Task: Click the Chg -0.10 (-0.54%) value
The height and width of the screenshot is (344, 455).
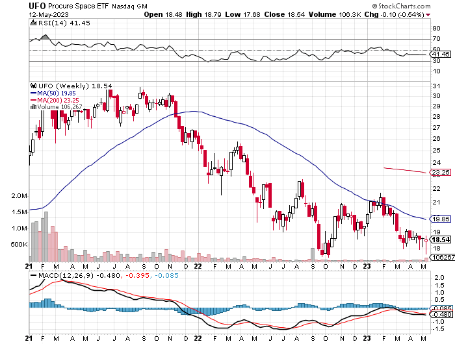Action: 395,14
